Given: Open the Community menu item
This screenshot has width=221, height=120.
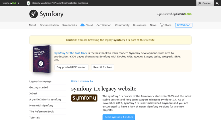Looking at the screenshot, I should click(122, 25).
